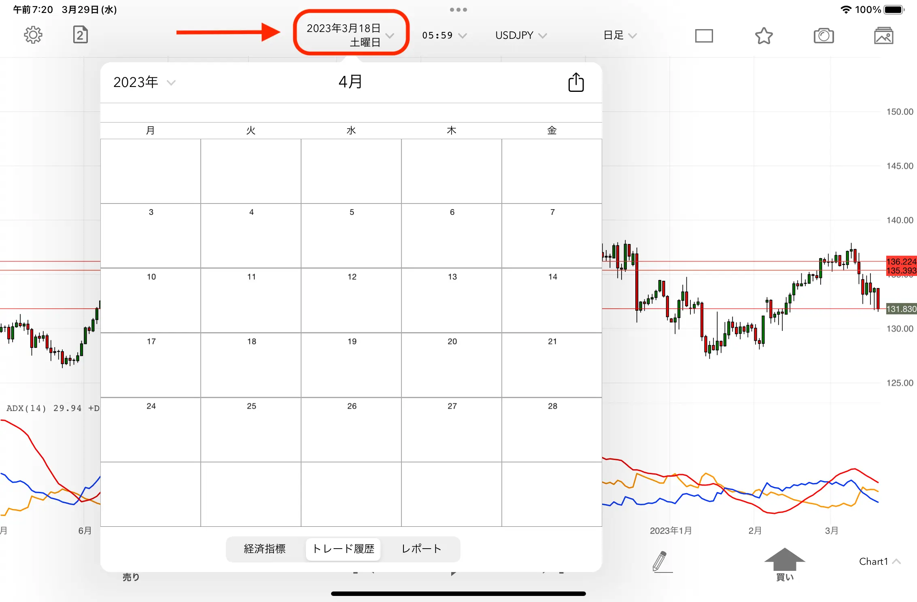This screenshot has height=602, width=917.
Task: Open the USDJPY currency pair dropdown
Action: (521, 36)
